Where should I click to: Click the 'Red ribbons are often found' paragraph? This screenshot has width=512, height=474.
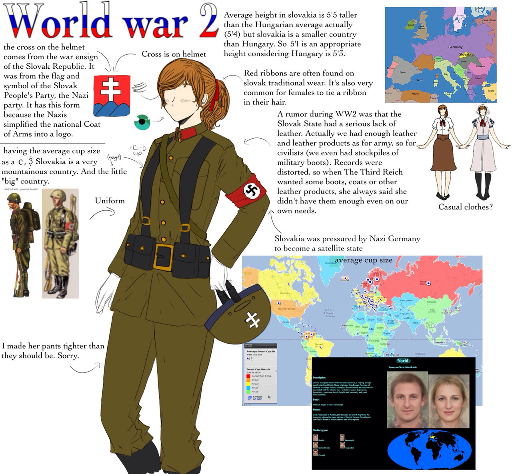pyautogui.click(x=308, y=88)
